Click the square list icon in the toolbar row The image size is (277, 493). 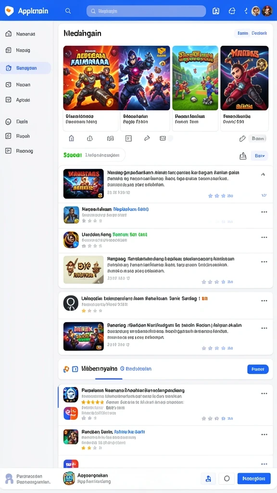point(128,138)
